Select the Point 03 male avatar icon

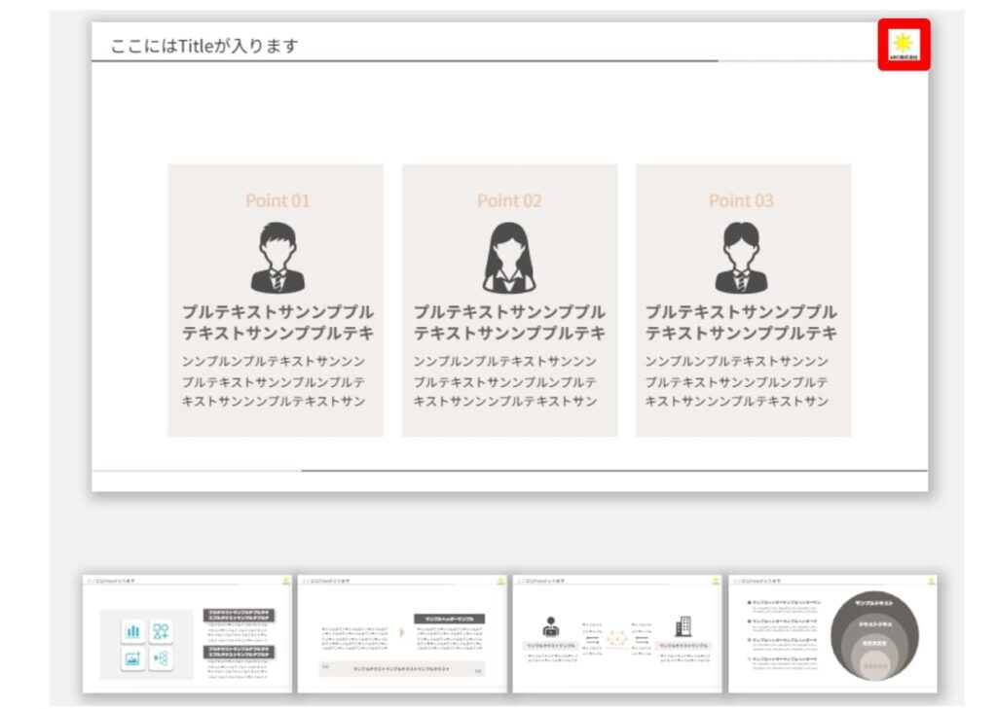741,258
